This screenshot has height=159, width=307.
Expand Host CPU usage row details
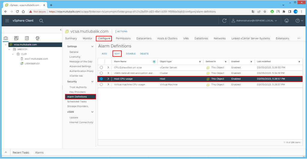108,79
